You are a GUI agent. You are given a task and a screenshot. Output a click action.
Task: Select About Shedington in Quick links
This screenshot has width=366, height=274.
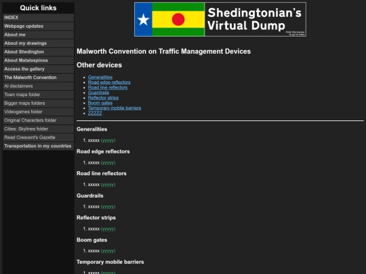pyautogui.click(x=38, y=51)
